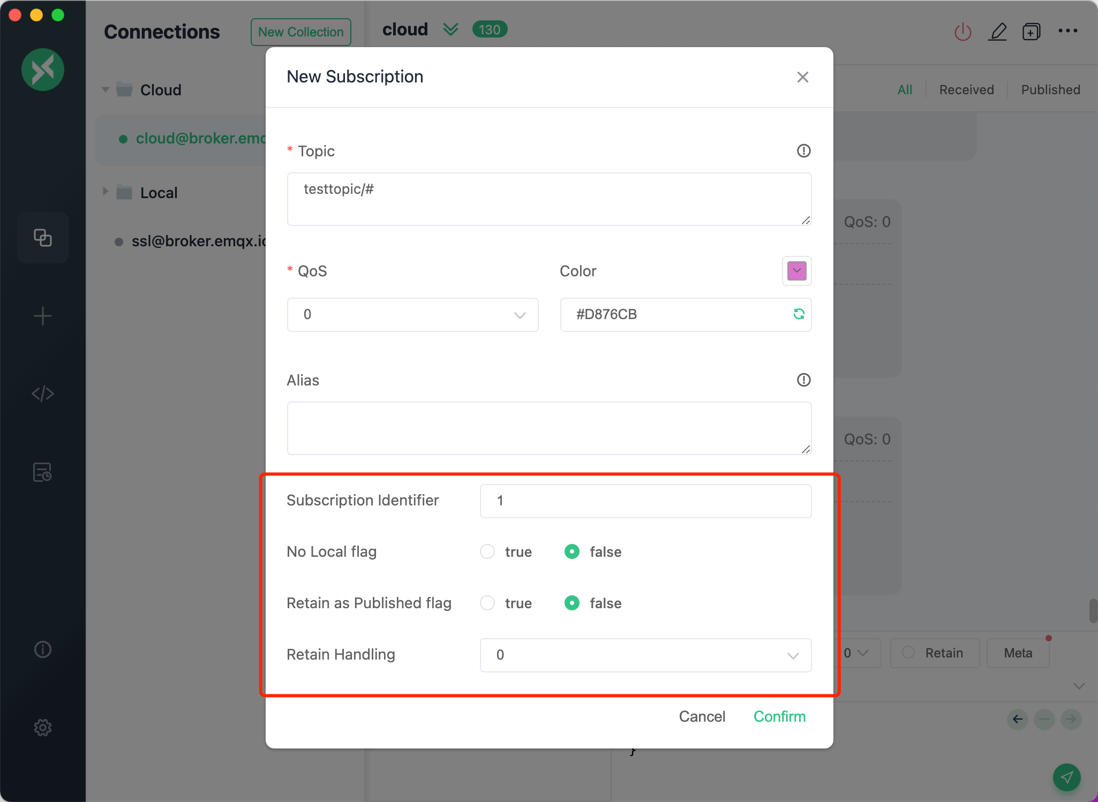Open the Scripts code icon in sidebar
Screen dimensions: 1098x802
(x=43, y=394)
